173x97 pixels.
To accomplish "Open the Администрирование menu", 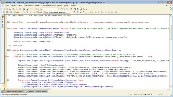I will [x=49, y=6].
